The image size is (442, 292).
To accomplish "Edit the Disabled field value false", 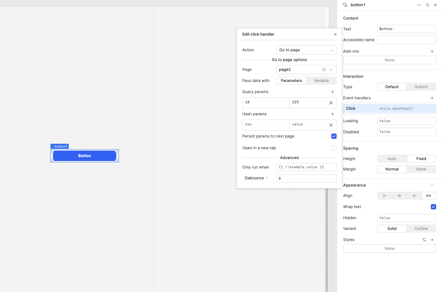I will point(407,132).
